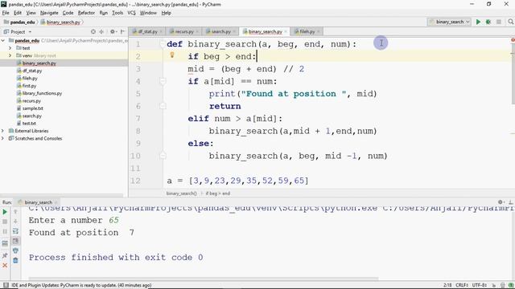Screen dimensions: 515x289
Task: Collapse all in Project panel header
Action: click(101, 32)
